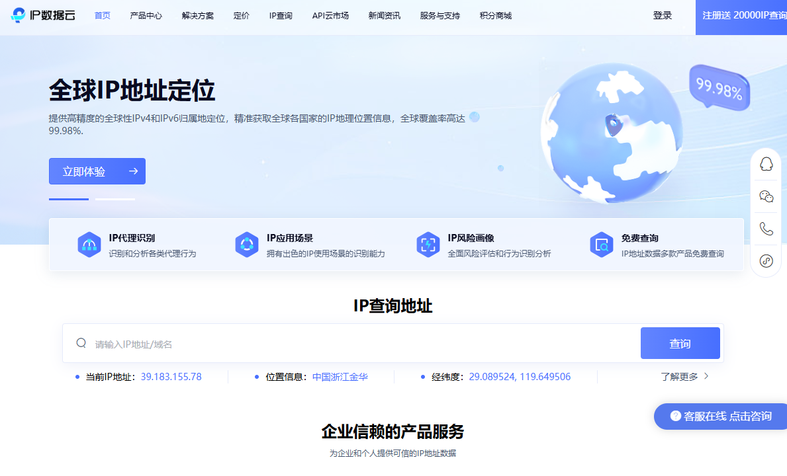Open the 登录 link

click(x=662, y=16)
